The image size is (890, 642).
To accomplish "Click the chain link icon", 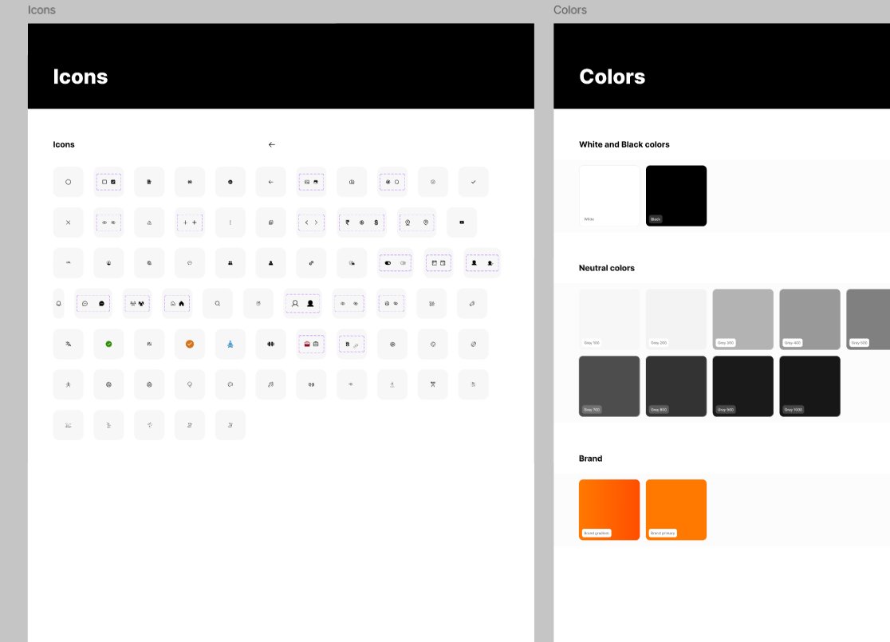I will pos(311,263).
